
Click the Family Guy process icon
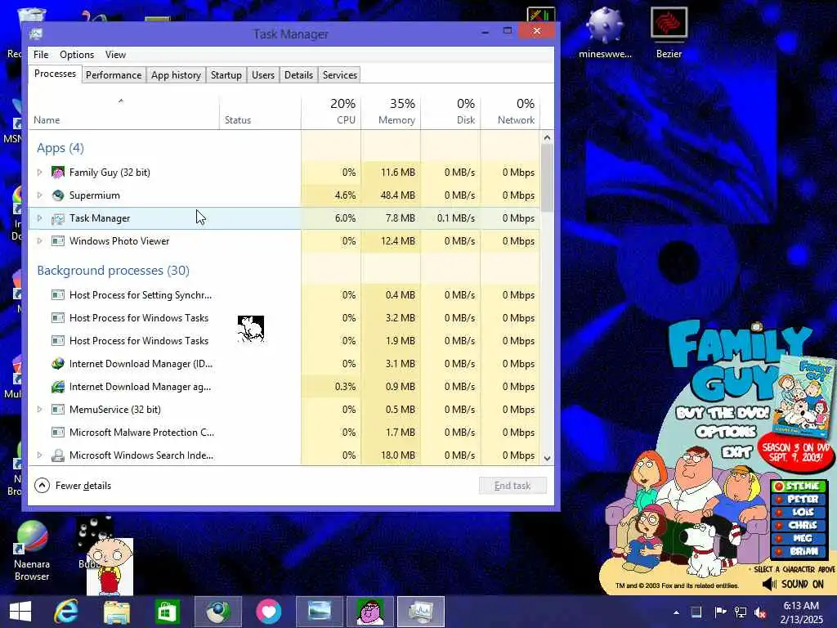[58, 172]
